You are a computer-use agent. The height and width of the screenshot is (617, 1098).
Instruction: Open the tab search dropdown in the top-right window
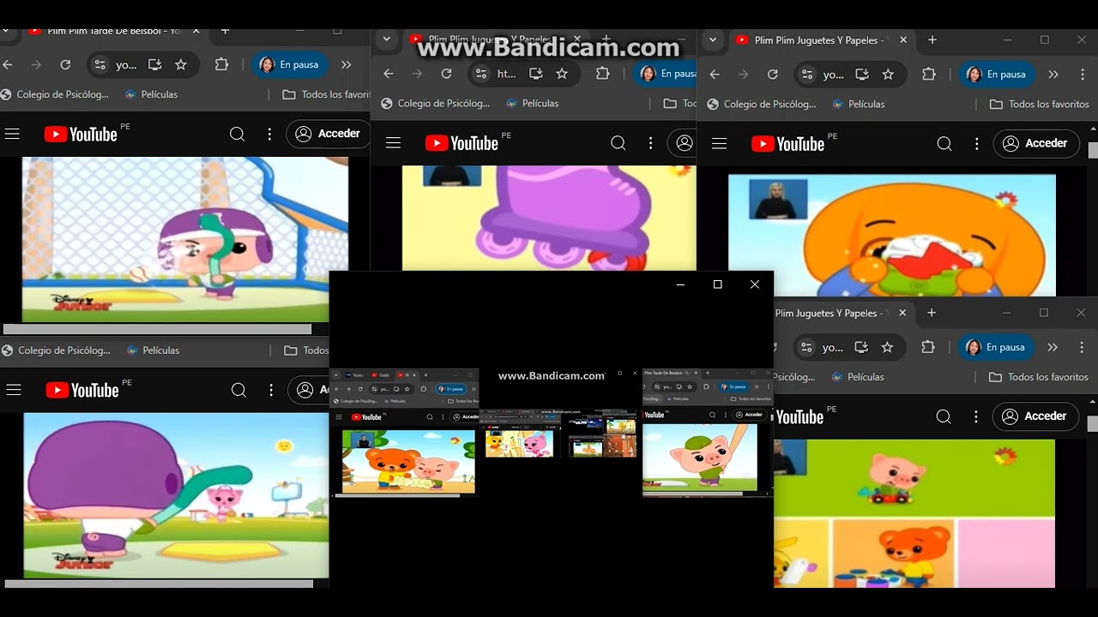point(713,40)
